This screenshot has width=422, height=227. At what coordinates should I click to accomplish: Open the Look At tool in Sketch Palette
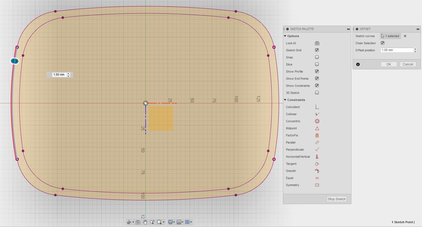coord(317,43)
